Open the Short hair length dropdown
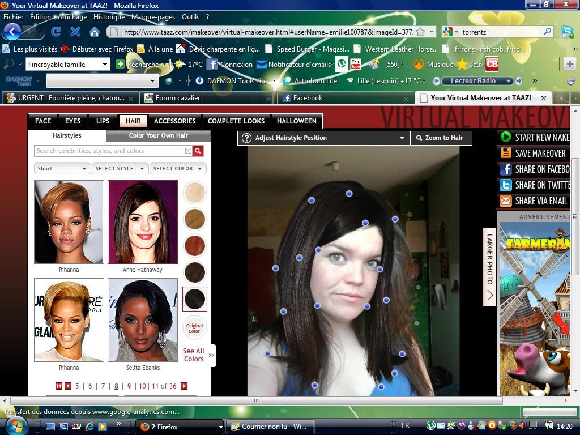The height and width of the screenshot is (435, 580). [x=62, y=168]
